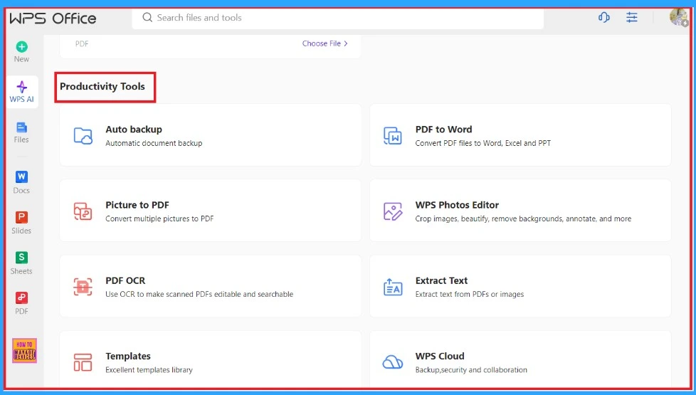This screenshot has width=696, height=395.
Task: Expand the chevron beside Choose File
Action: (x=346, y=43)
